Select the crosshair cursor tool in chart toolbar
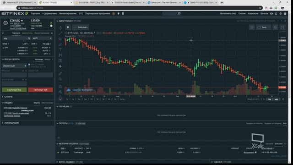 (x=60, y=28)
